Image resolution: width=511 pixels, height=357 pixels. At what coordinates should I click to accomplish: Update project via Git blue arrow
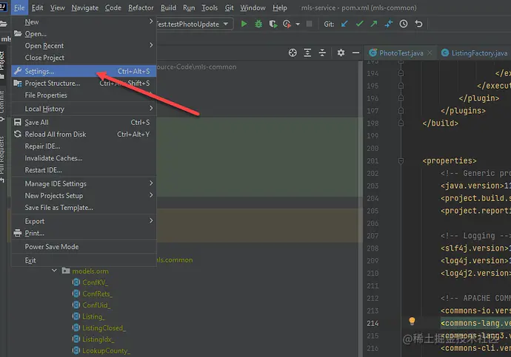pos(344,24)
